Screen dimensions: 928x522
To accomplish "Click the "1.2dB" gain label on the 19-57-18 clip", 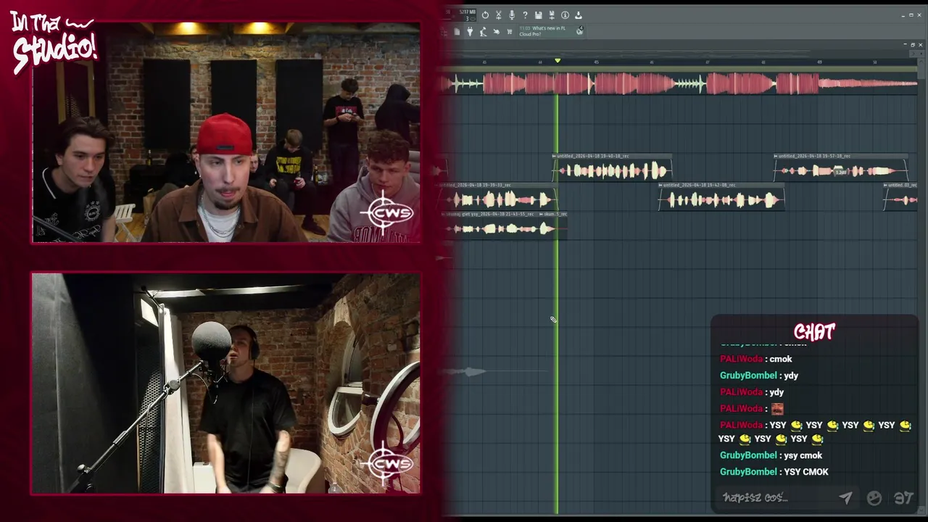I will 840,172.
